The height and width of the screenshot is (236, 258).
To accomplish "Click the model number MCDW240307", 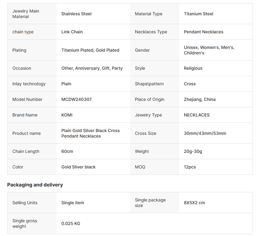I will [x=77, y=99].
